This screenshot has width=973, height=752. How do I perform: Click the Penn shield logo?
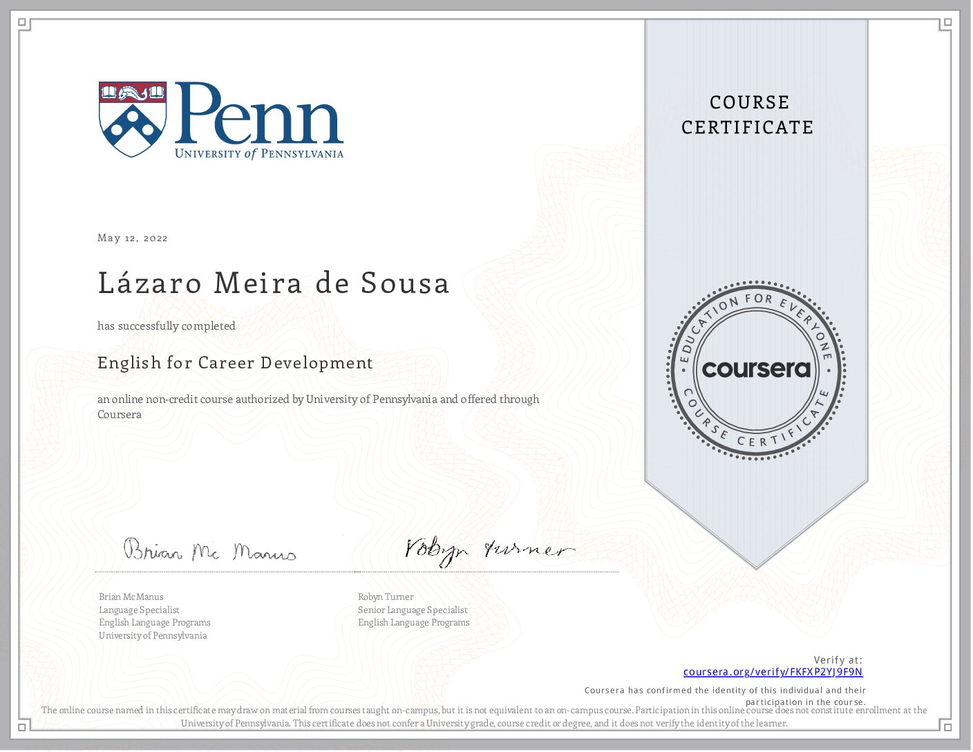(x=133, y=119)
